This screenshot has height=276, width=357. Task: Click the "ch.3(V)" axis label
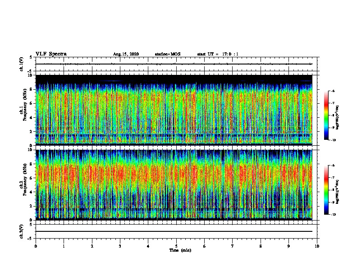[21, 232]
